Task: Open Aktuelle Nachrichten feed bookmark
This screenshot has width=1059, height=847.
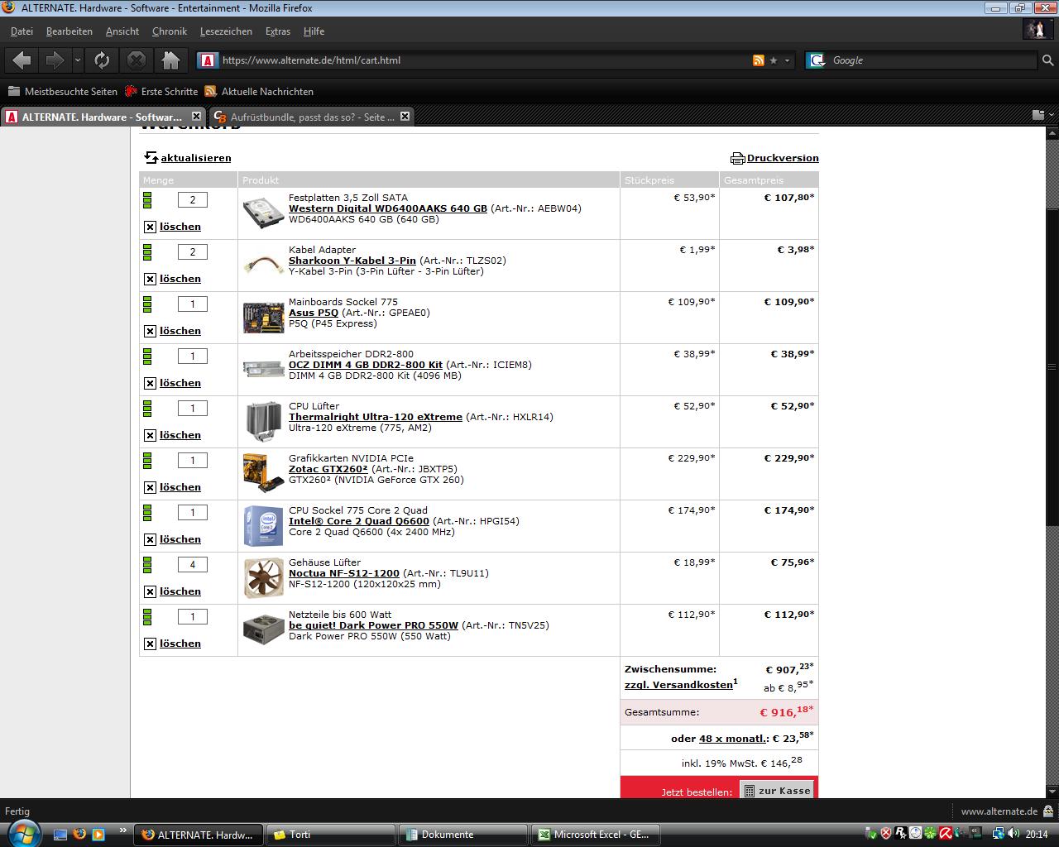Action: 259,92
